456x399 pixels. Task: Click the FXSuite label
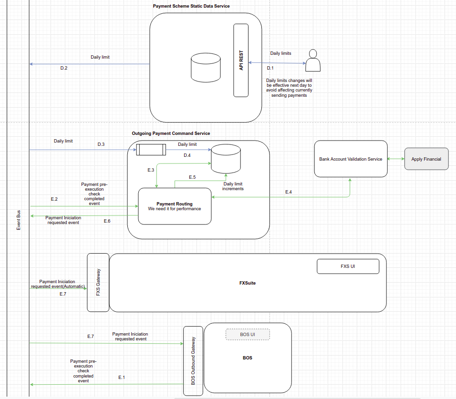pyautogui.click(x=248, y=283)
